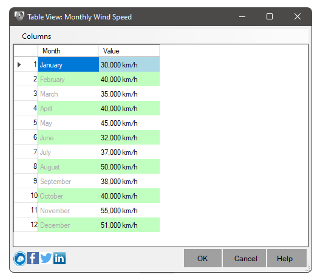Open the Facebook icon link
Screen dimensions: 320x280
[x=33, y=258]
